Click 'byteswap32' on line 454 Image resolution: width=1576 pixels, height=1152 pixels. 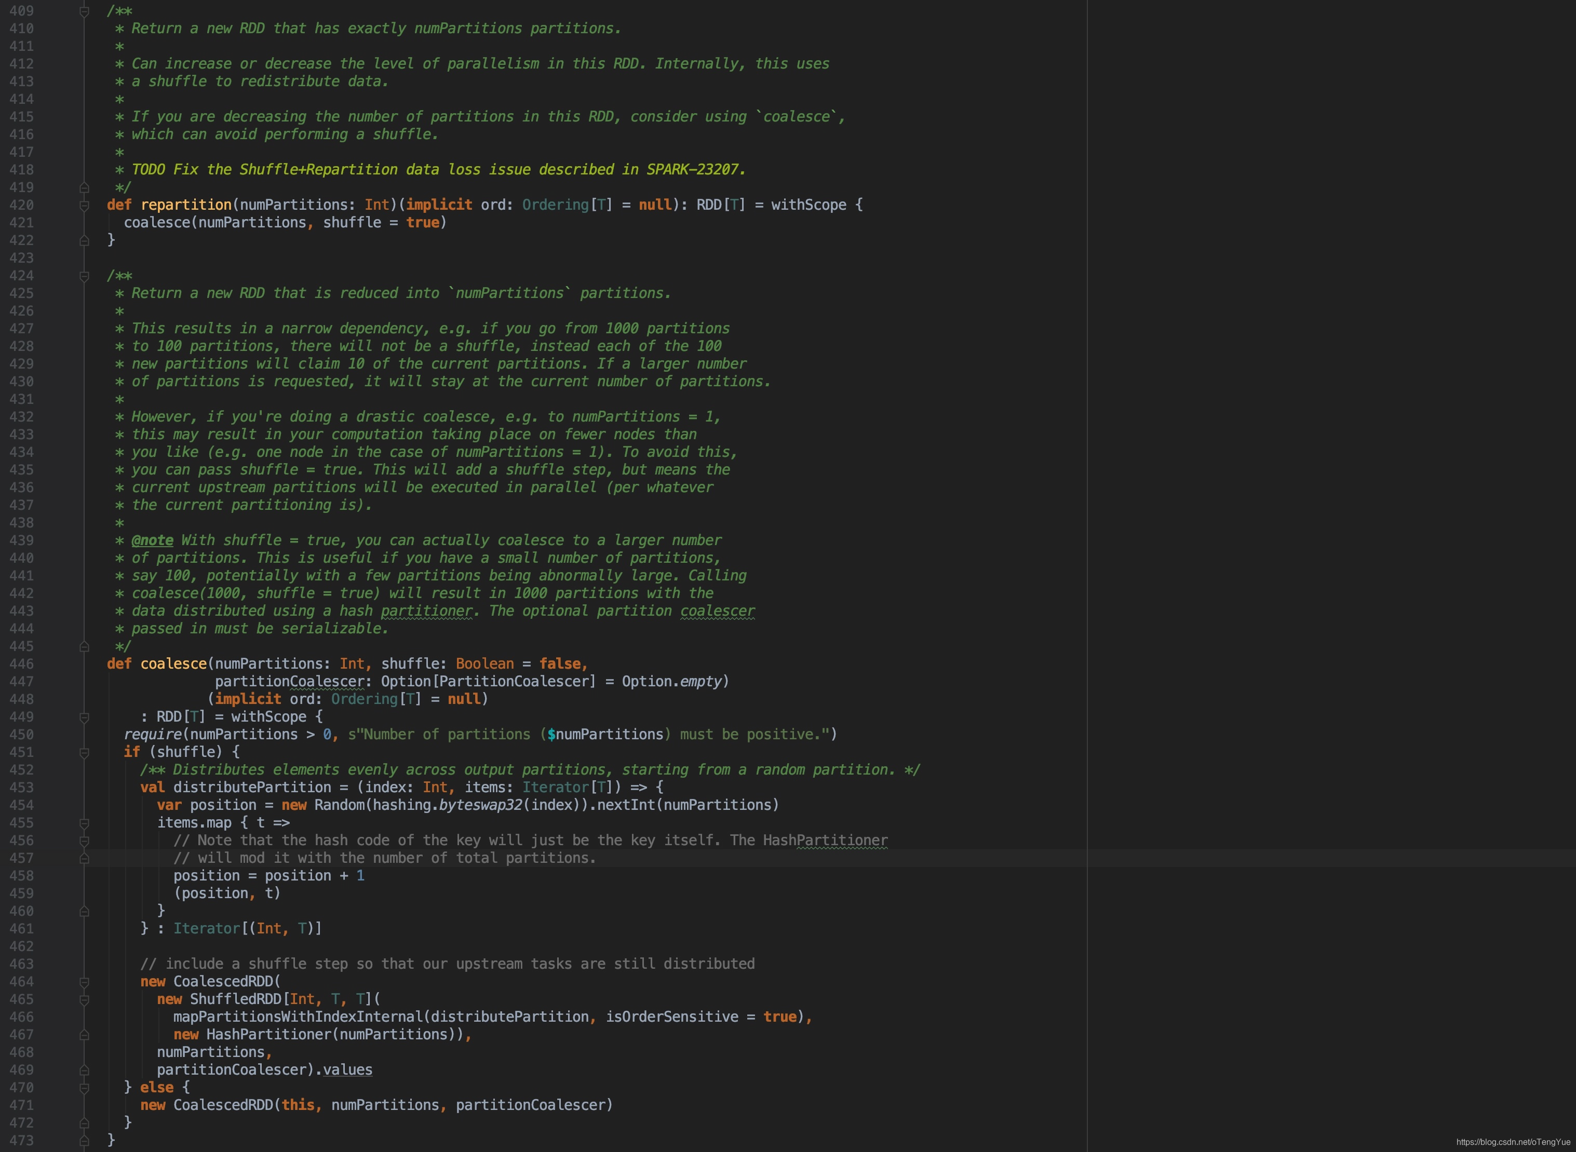[480, 805]
